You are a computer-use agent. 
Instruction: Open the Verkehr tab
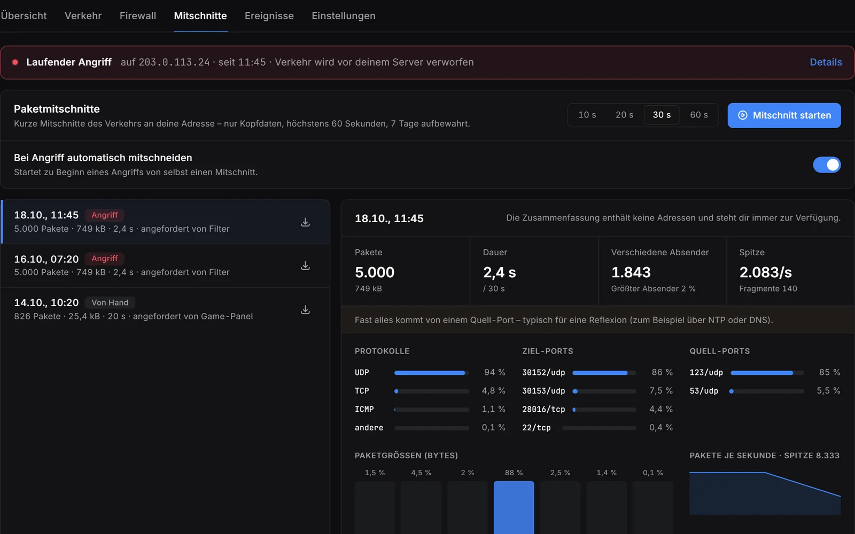(83, 16)
